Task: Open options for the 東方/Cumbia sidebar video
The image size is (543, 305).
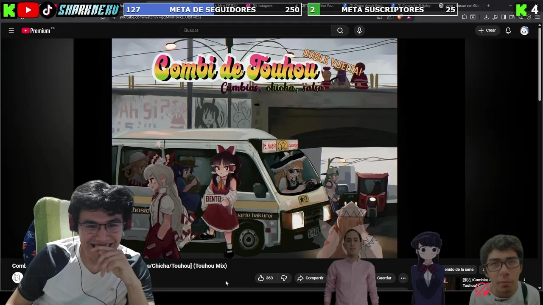Action: coord(524,280)
